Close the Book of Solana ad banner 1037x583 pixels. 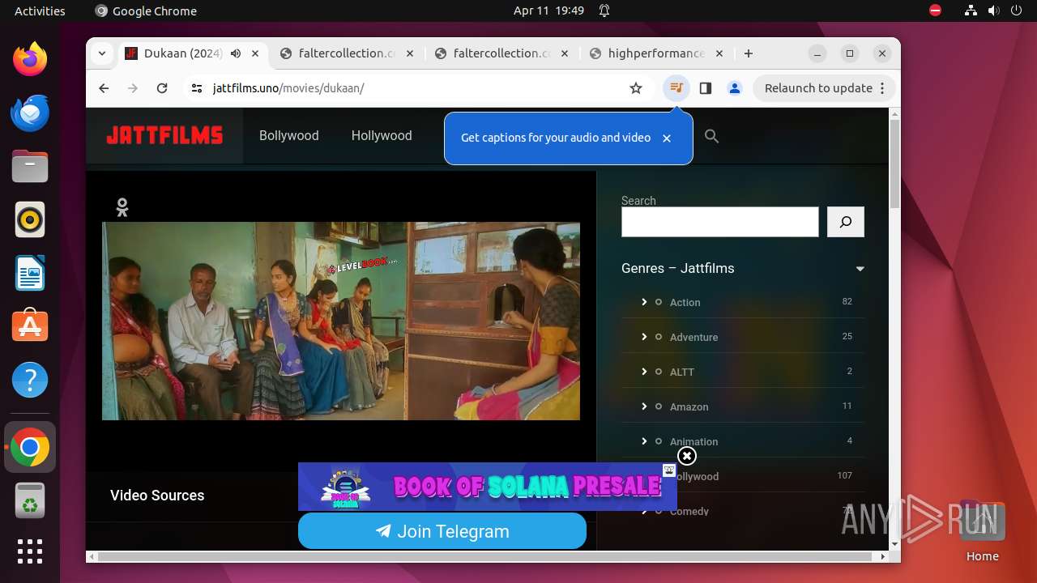click(687, 457)
